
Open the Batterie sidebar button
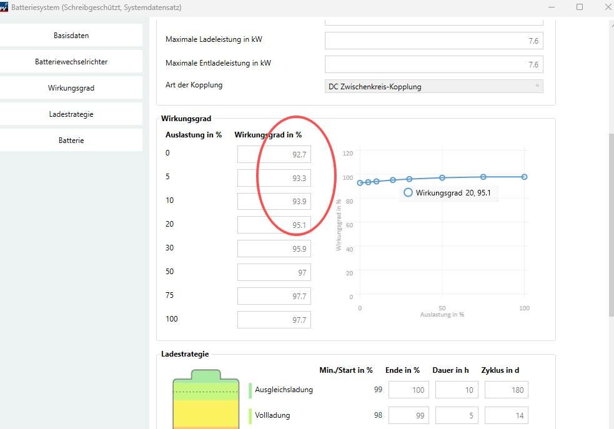tap(71, 141)
